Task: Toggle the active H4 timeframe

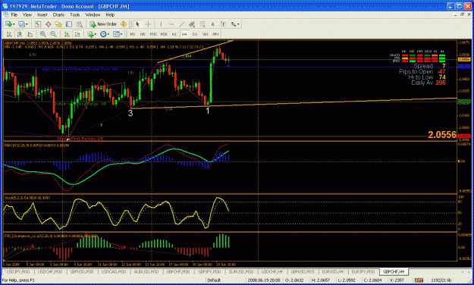Action: 184,34
